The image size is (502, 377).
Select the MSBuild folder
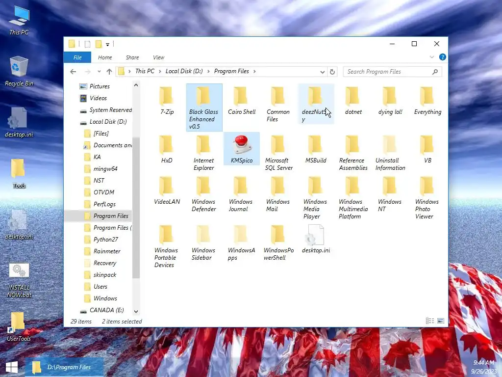(x=316, y=149)
